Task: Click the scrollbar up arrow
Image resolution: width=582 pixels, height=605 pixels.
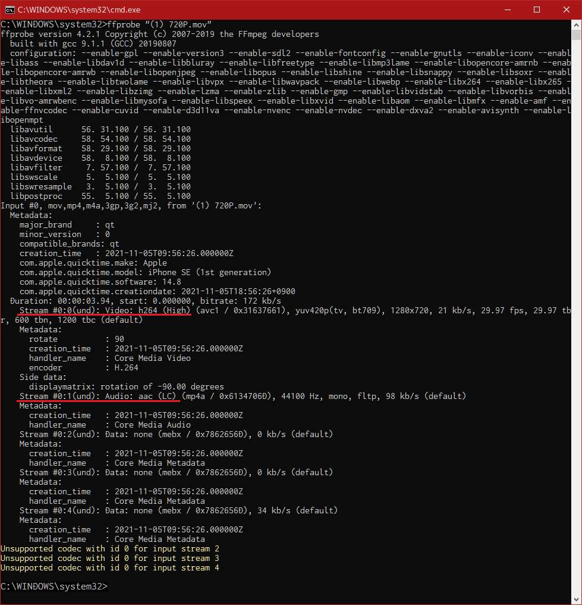Action: click(x=576, y=24)
